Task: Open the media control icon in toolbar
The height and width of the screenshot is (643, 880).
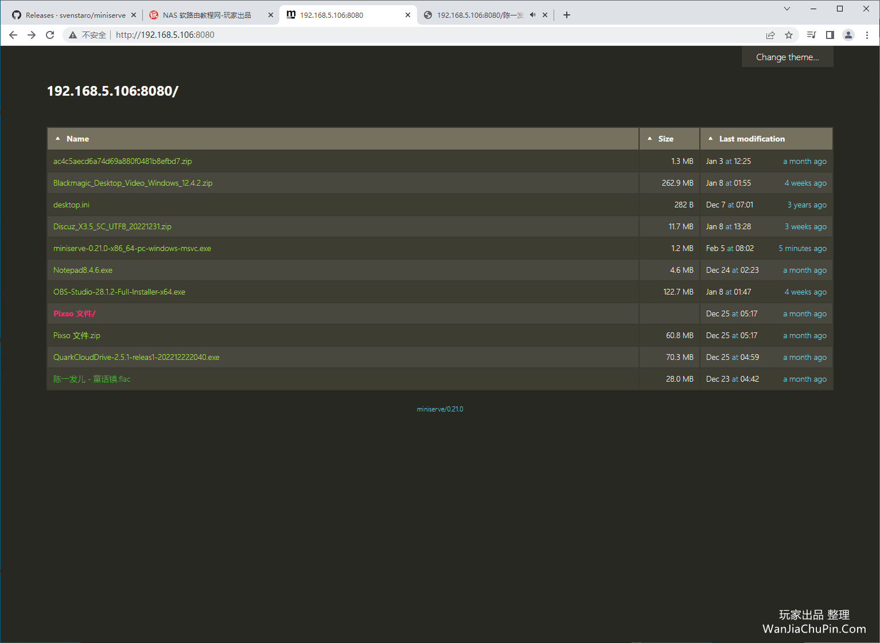Action: [811, 35]
